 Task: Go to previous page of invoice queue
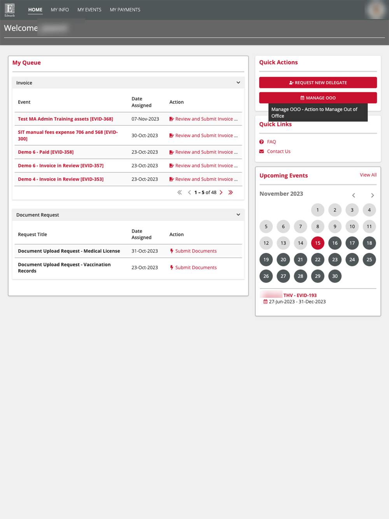tap(189, 193)
